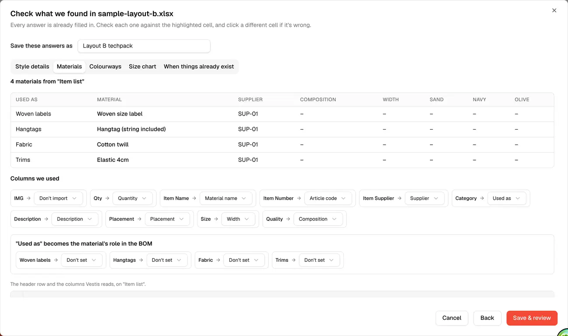This screenshot has width=568, height=336.
Task: Expand the Placement column mapping dropdown
Action: point(167,219)
